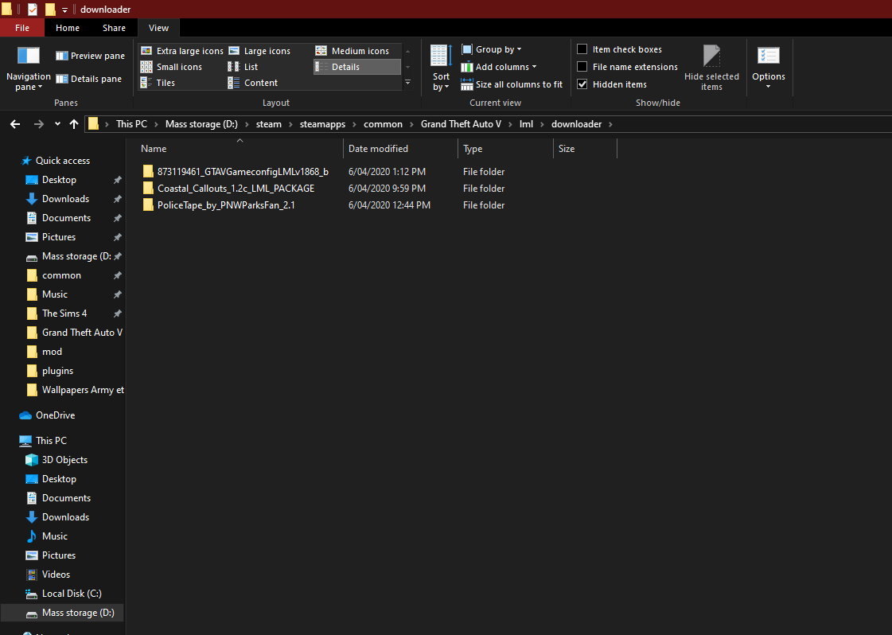
Task: Click Size all columns to fit
Action: 512,84
